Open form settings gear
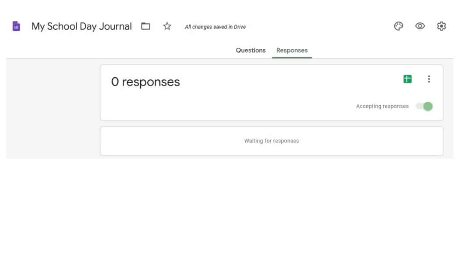 coord(441,26)
